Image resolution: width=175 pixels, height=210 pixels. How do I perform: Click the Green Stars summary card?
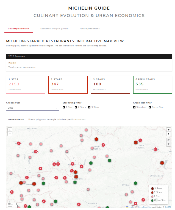click(153, 85)
